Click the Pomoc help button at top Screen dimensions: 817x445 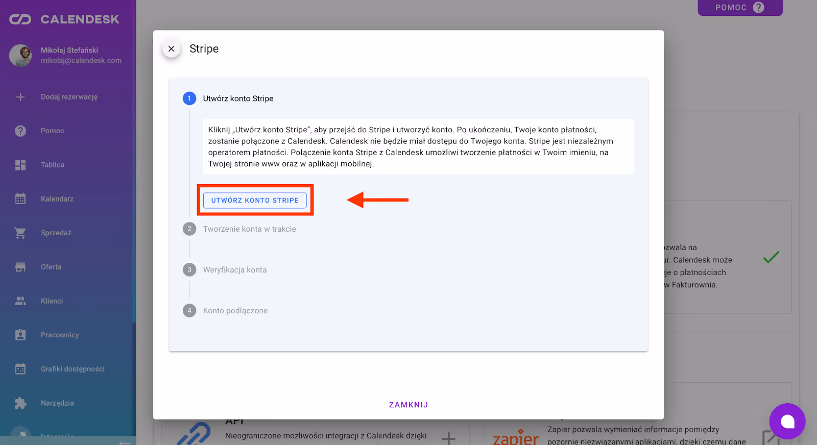click(x=739, y=8)
